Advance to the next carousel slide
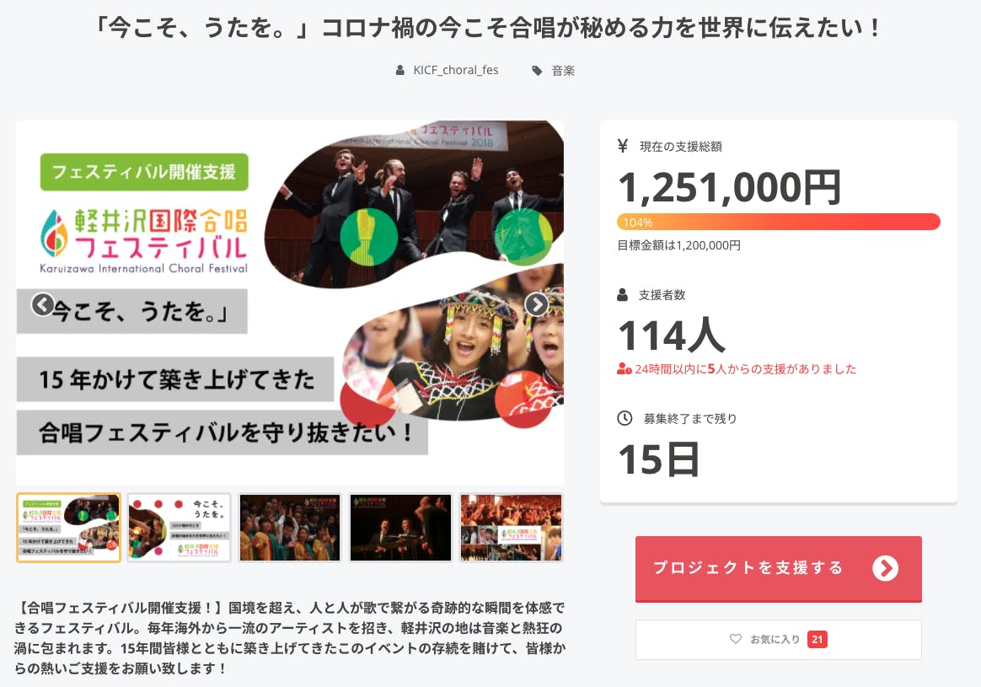Screen dimensions: 981x687 coord(536,304)
